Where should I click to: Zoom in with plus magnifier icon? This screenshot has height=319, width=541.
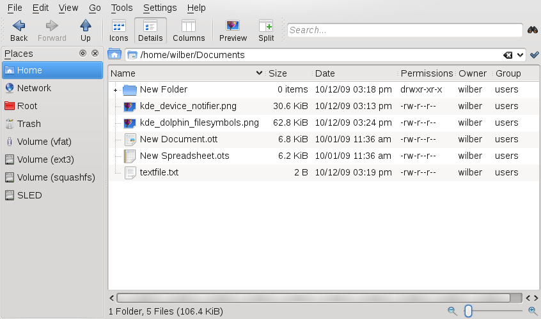pyautogui.click(x=533, y=311)
